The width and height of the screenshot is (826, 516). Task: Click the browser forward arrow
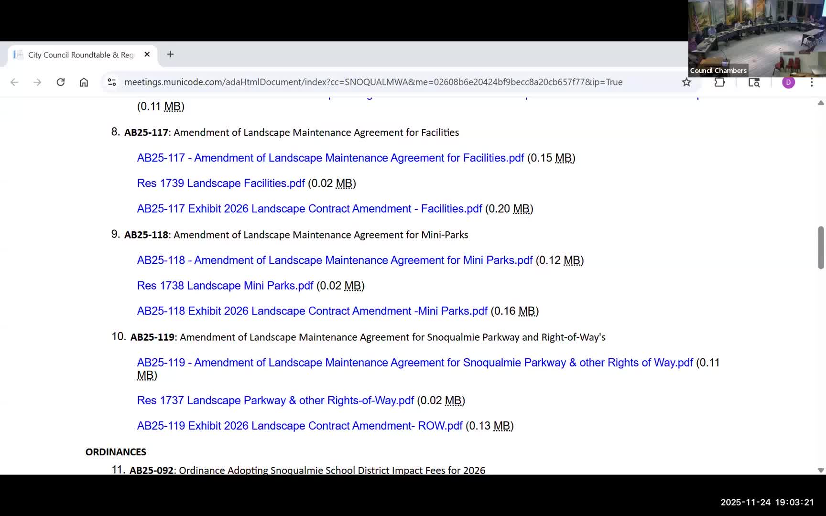37,82
